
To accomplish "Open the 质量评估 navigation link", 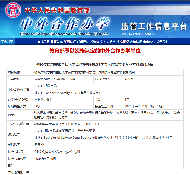I will 83,42.
